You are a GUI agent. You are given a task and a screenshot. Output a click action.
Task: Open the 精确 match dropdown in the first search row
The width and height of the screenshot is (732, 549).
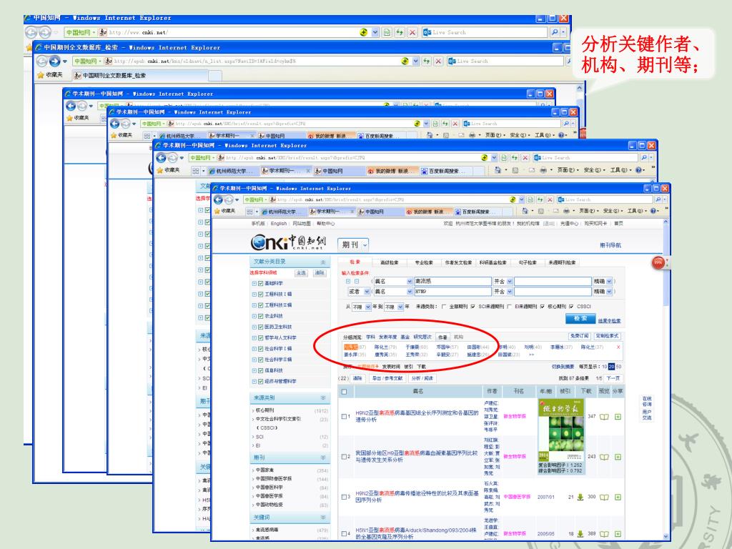click(609, 282)
